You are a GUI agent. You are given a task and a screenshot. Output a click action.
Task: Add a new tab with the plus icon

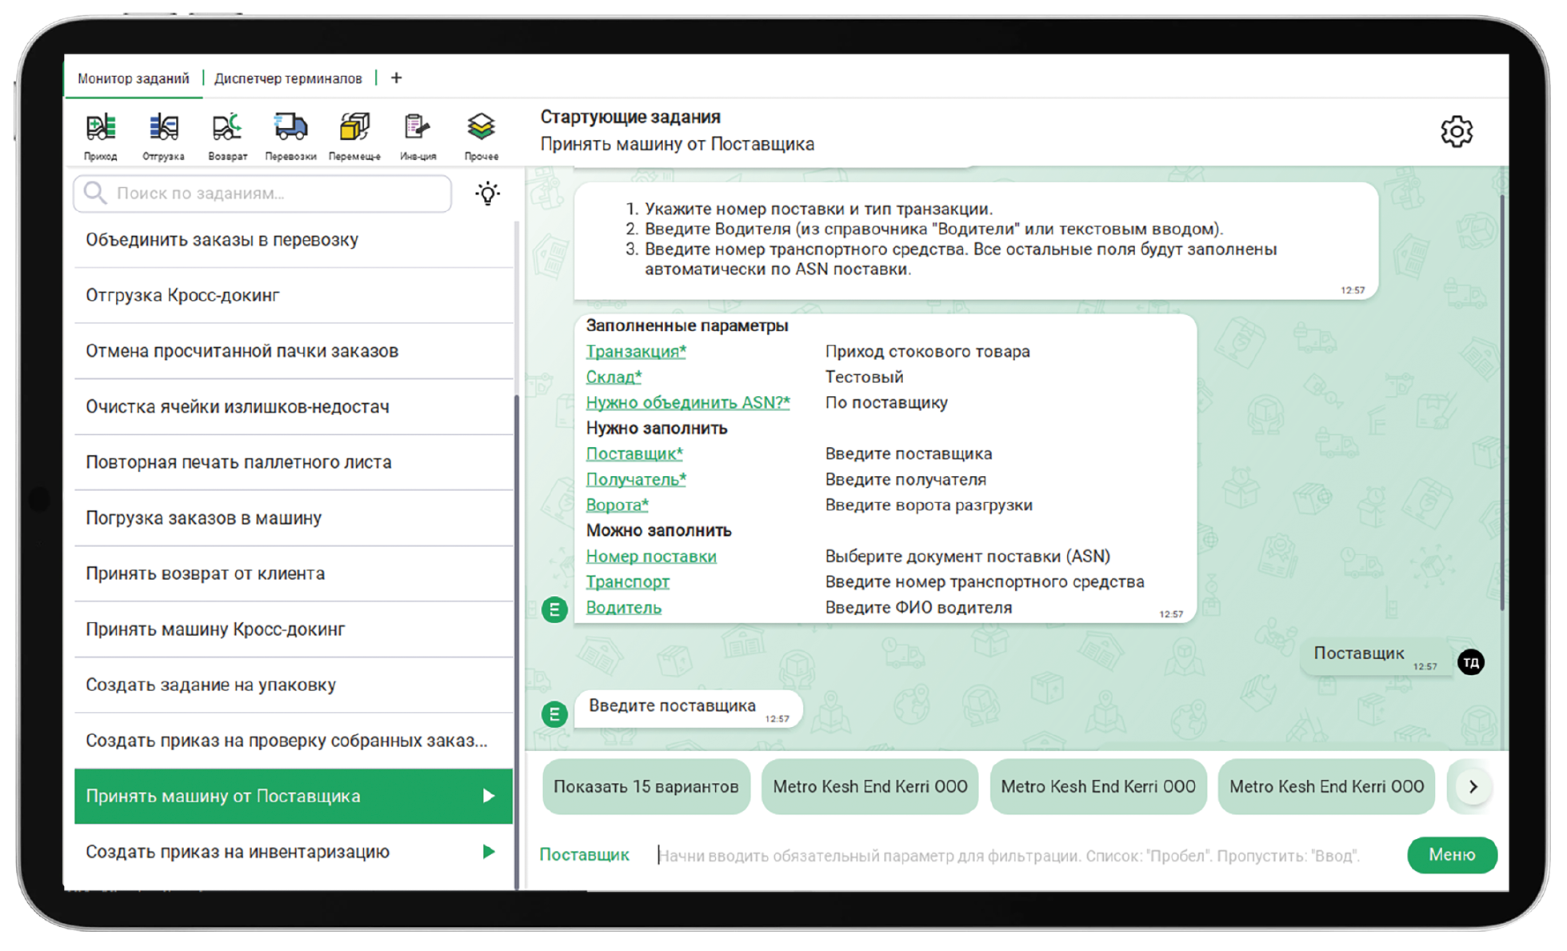click(x=396, y=78)
